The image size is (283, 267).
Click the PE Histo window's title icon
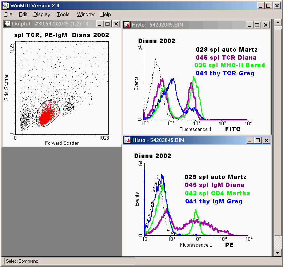(x=127, y=140)
